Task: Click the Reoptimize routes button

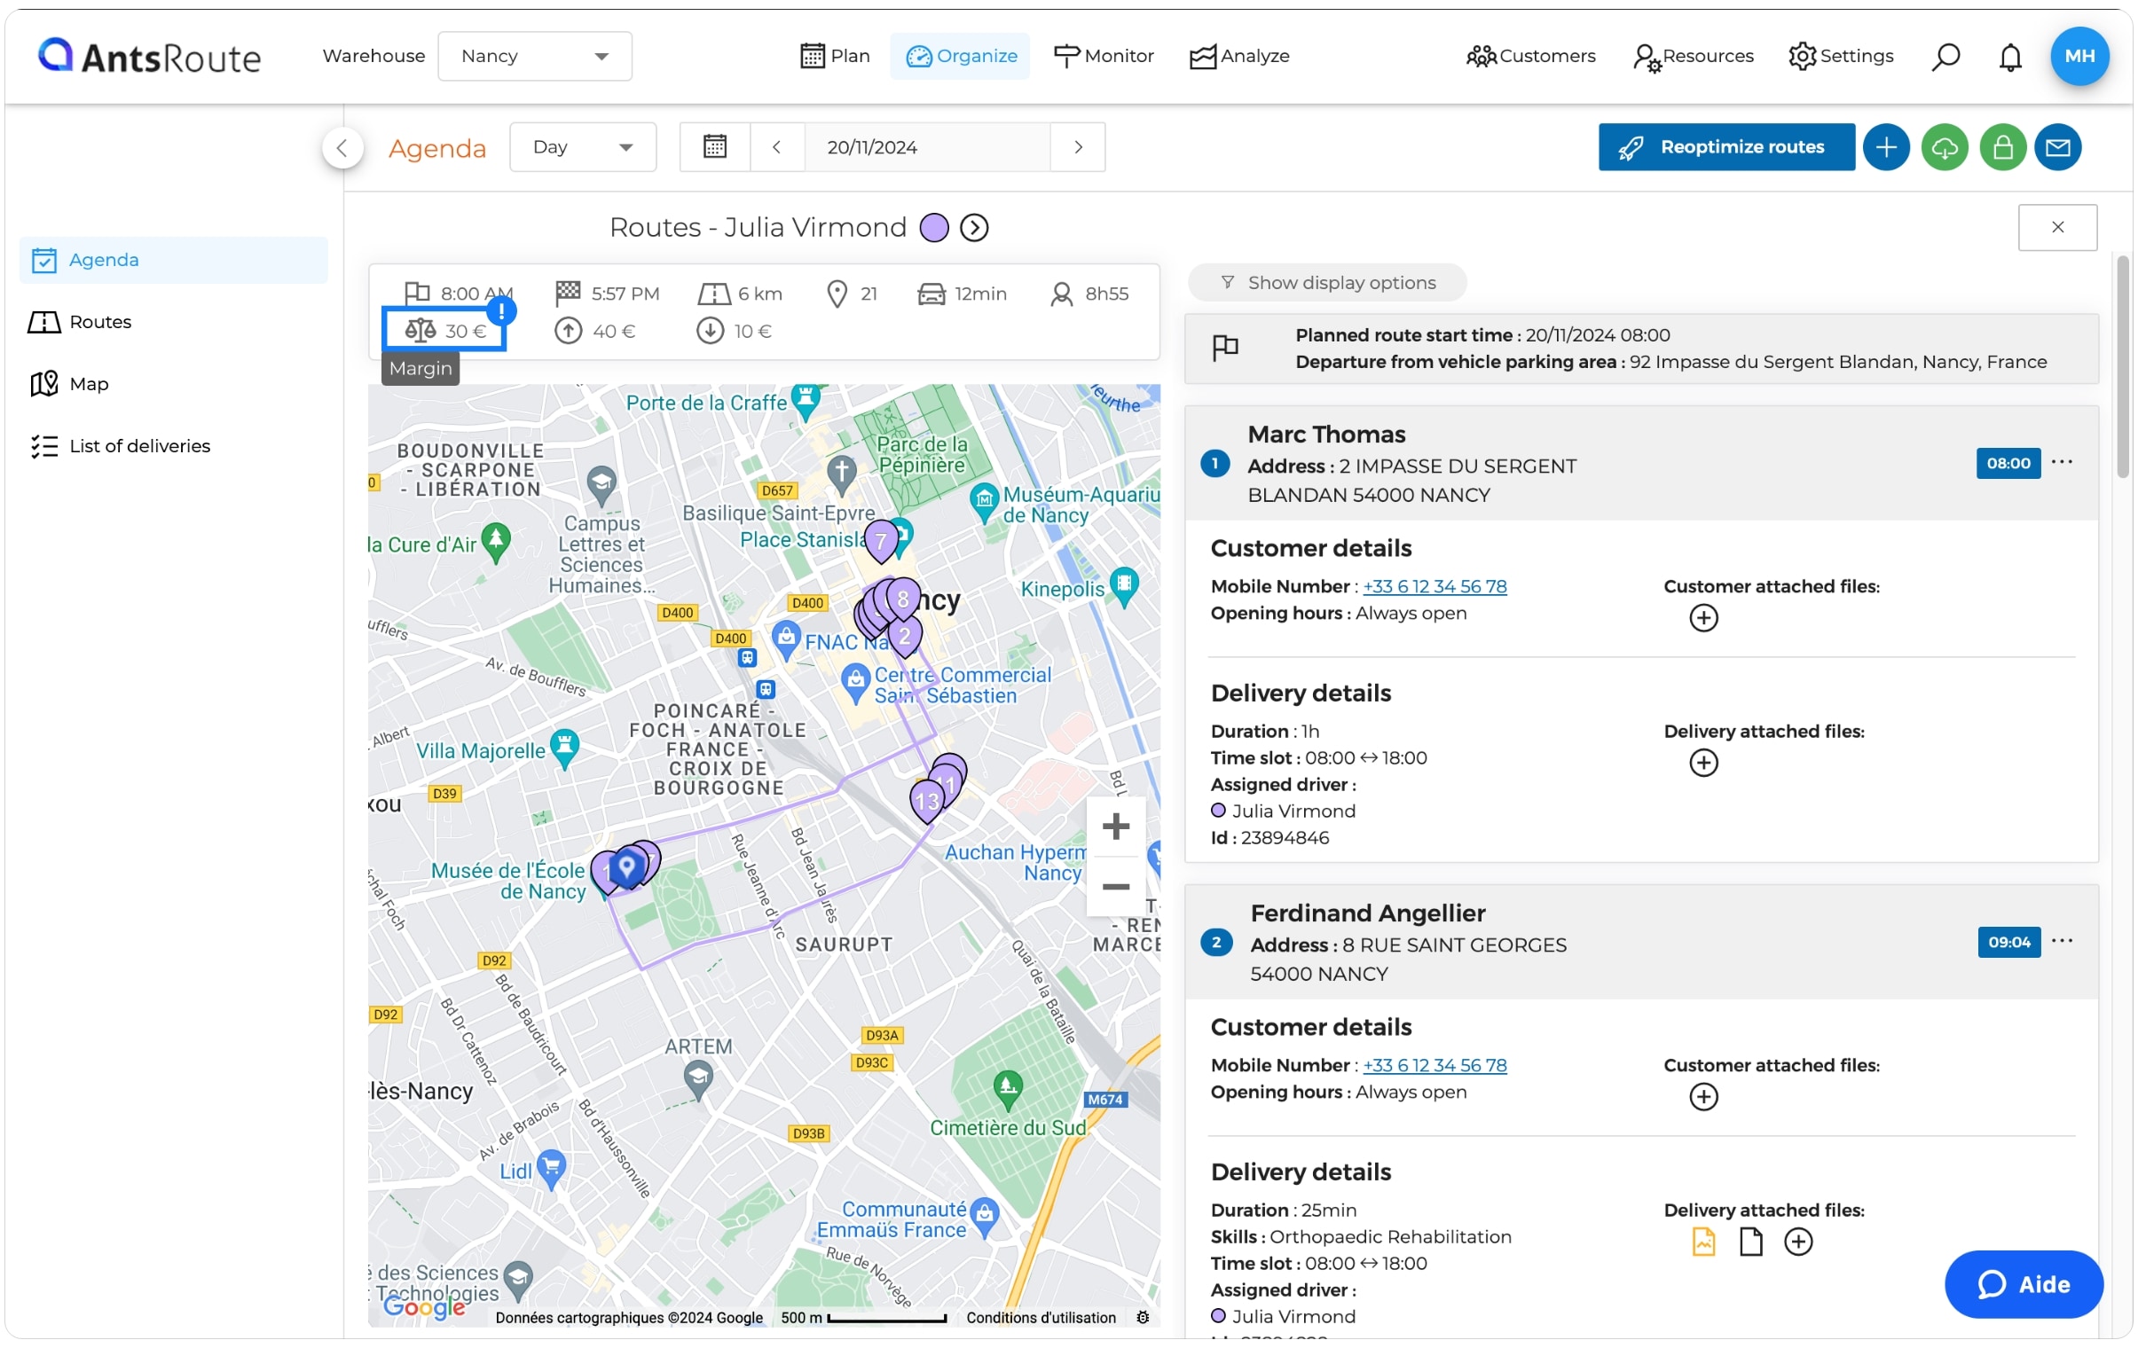Action: coord(1726,147)
